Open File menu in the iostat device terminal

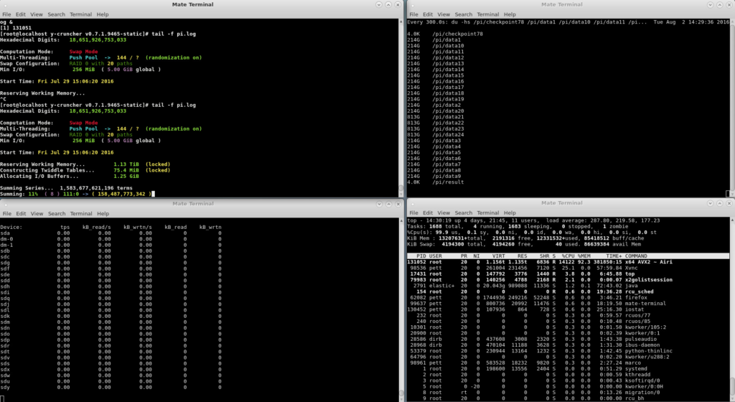7,214
